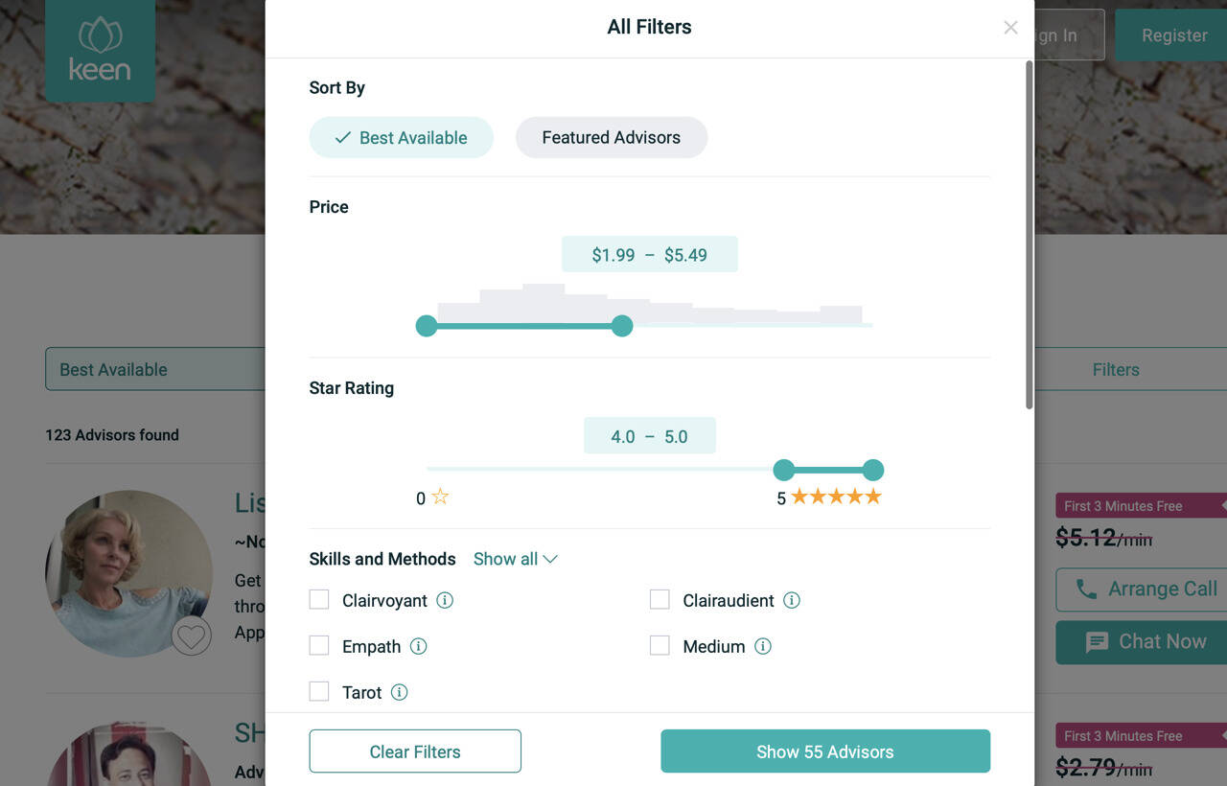
Task: Tick the Tarot checkbox
Action: pyautogui.click(x=319, y=691)
